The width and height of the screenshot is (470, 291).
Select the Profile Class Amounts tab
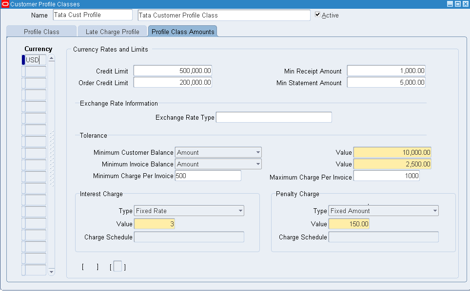pos(183,32)
